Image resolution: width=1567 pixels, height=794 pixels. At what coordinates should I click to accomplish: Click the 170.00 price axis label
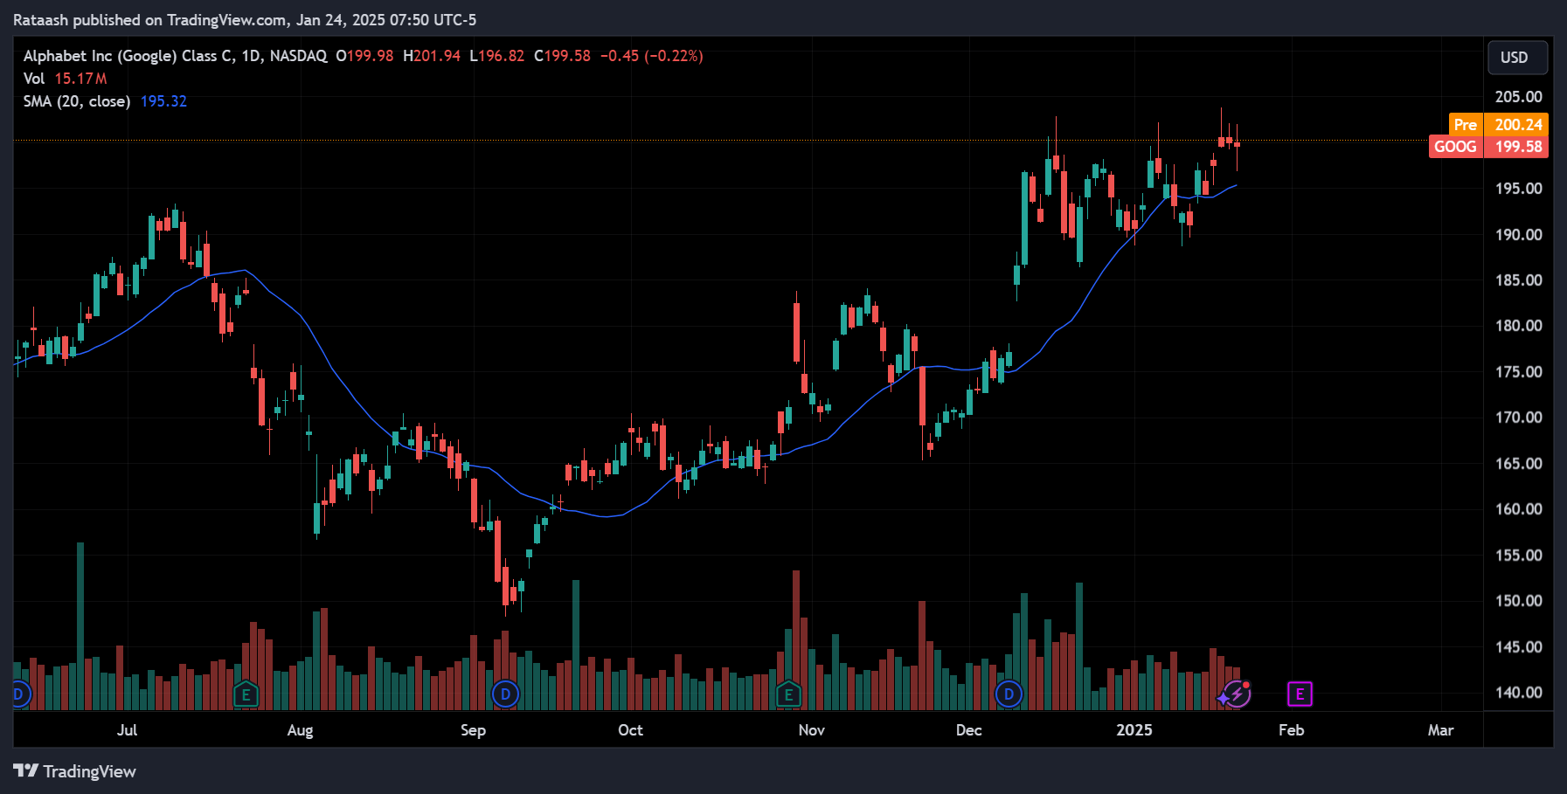pyautogui.click(x=1518, y=418)
